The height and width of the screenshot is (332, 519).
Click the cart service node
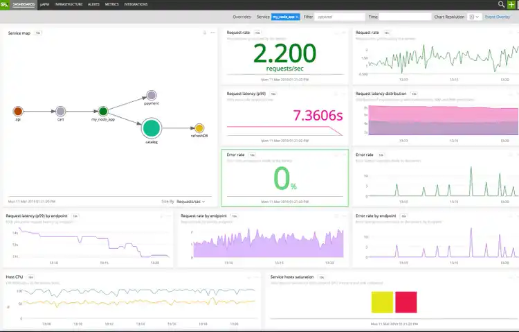click(x=61, y=111)
